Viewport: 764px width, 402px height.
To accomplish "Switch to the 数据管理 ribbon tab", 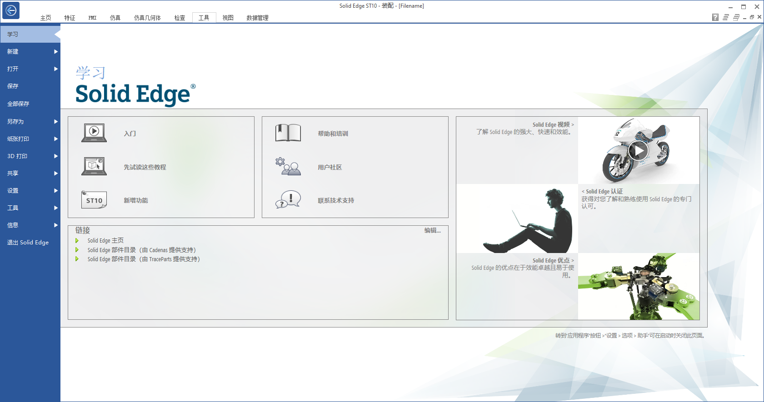I will 257,18.
